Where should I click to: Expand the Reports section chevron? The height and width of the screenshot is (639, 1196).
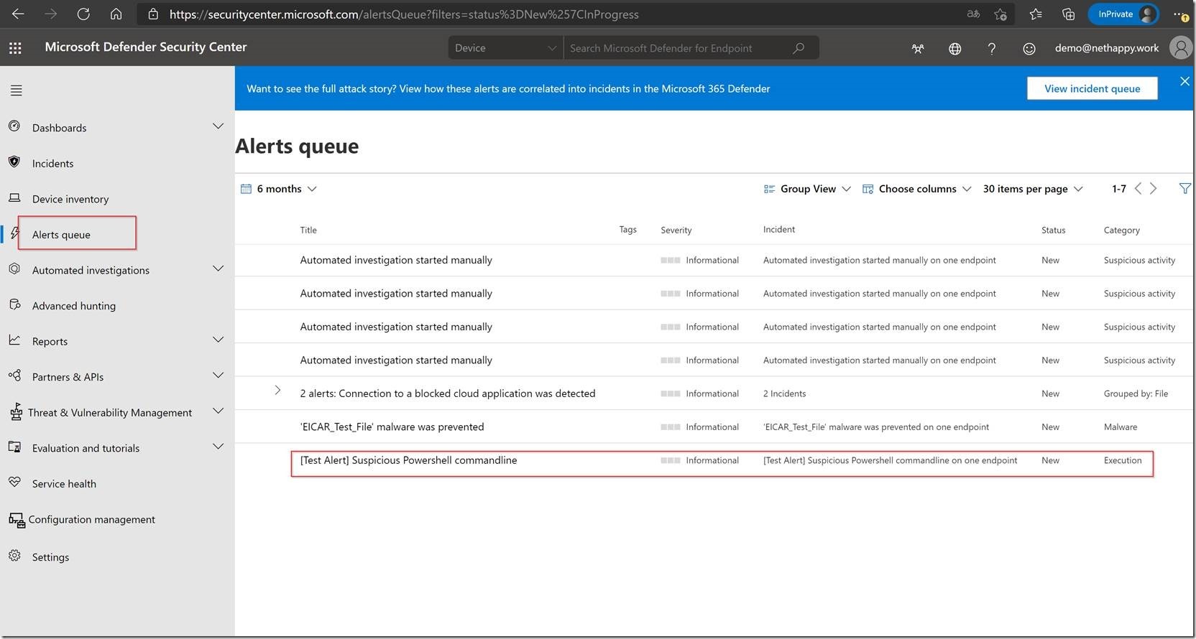click(x=218, y=340)
